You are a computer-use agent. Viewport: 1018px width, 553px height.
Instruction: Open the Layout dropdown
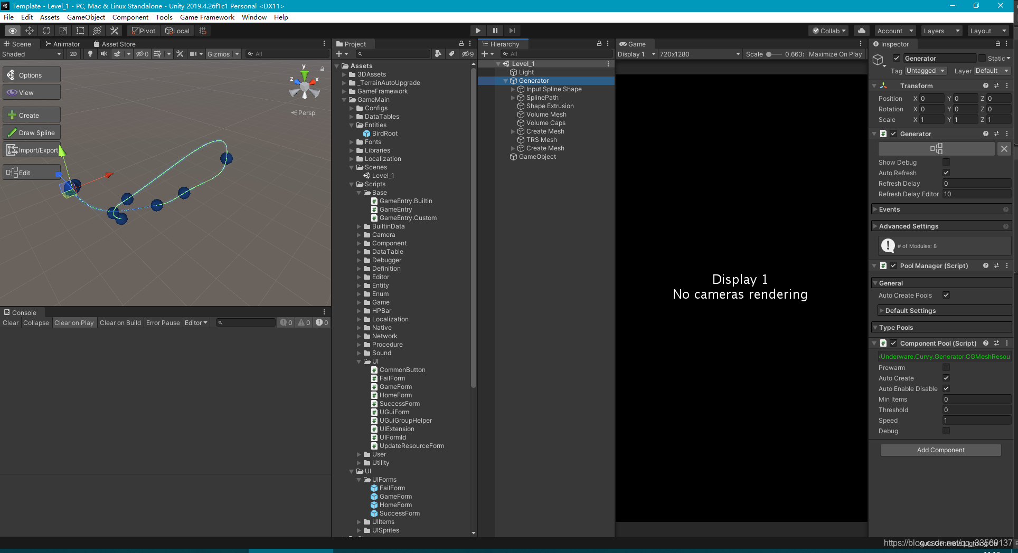point(988,31)
